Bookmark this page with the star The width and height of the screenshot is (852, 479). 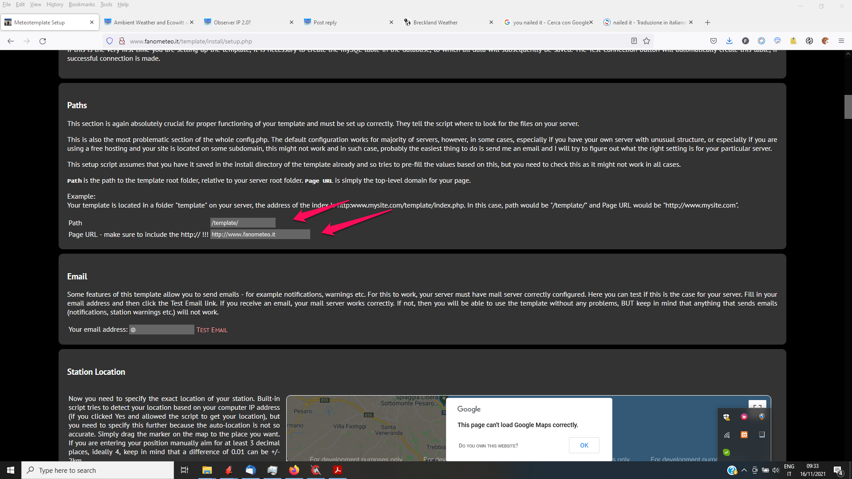[x=647, y=41]
